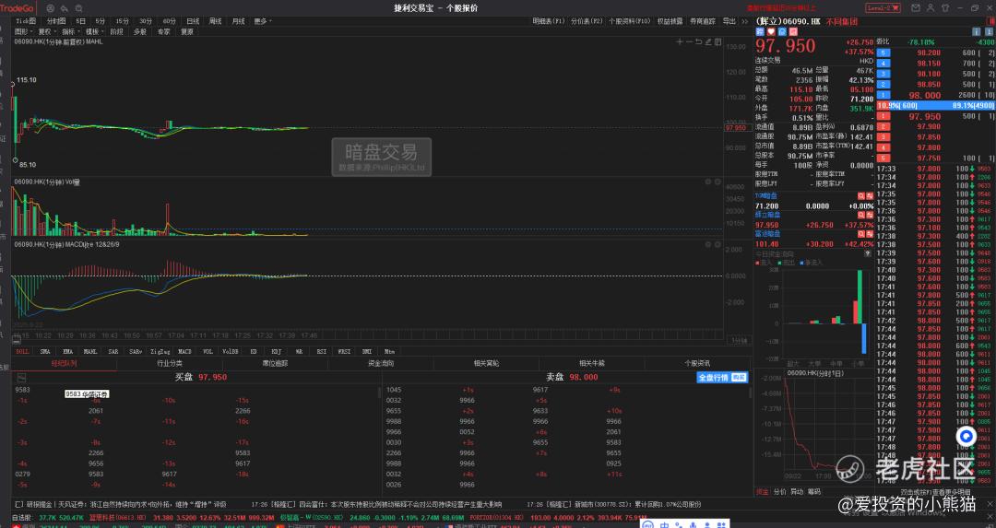Expand more toolbar items with >> chevron
996x528 pixels.
[x=744, y=21]
